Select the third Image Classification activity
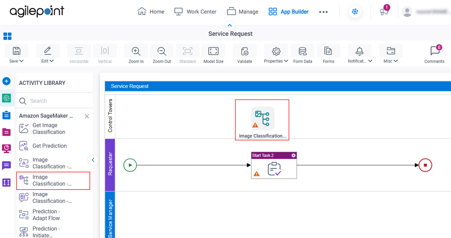Screen dimensions: 451x238 click(x=54, y=197)
